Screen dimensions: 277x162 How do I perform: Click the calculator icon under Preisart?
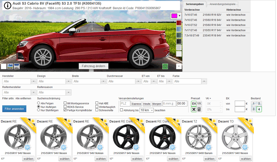199,109
